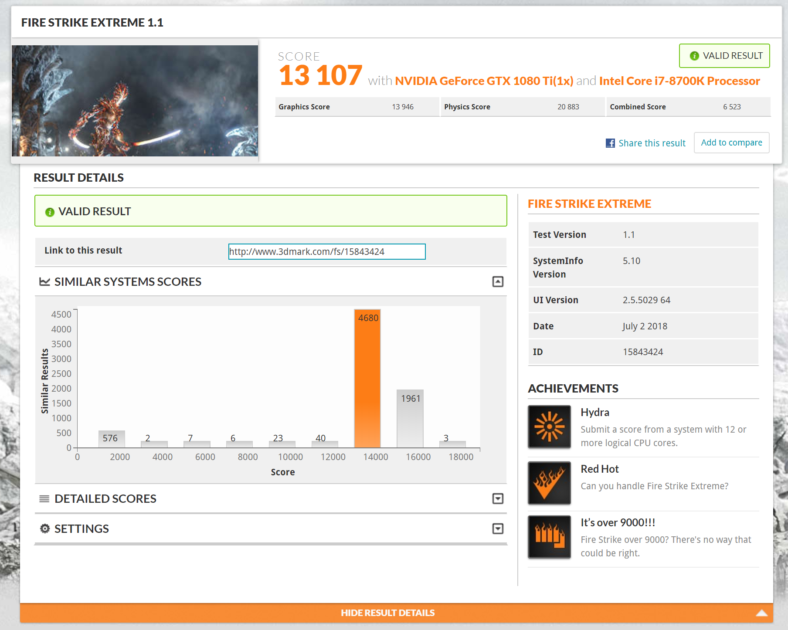Collapse the Similar Systems Scores section

click(498, 281)
